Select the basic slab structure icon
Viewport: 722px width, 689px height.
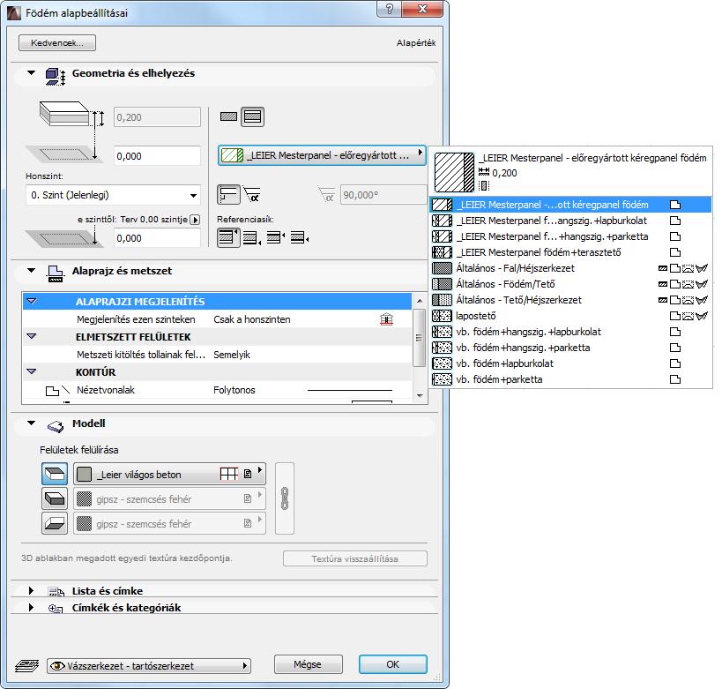coord(228,116)
